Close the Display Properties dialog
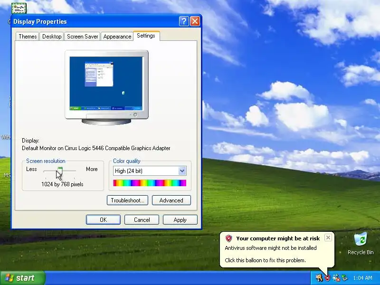Screen dimensions: 380x285 point(195,21)
